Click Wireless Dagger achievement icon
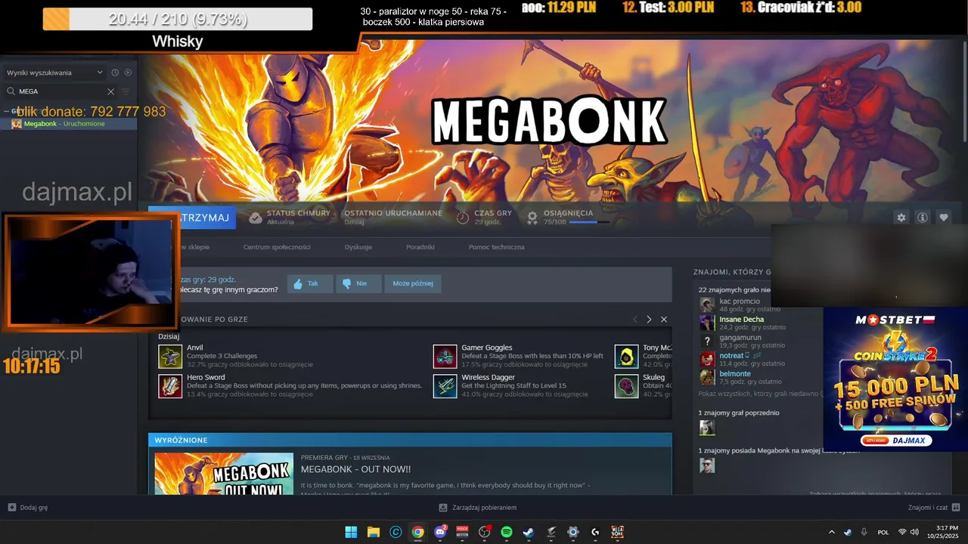968x544 pixels. pyautogui.click(x=445, y=386)
